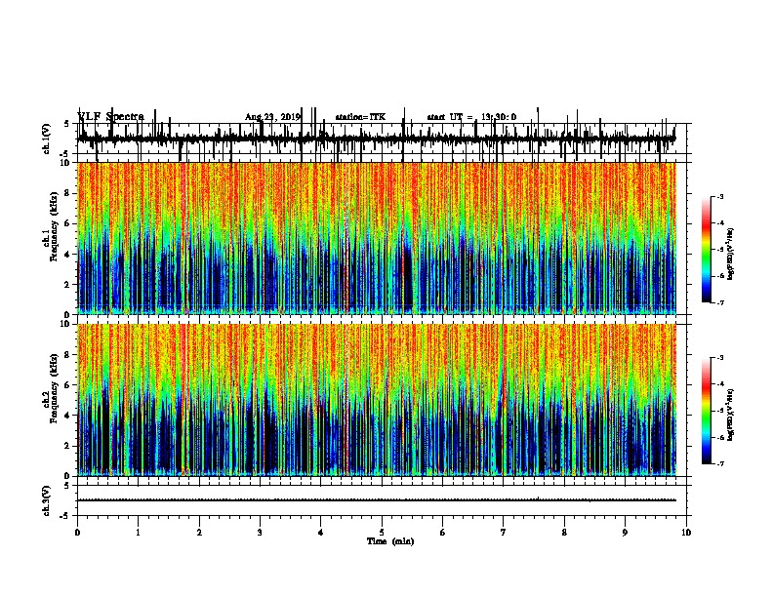Click the ch.3(V) axis label
The height and width of the screenshot is (597, 773).
coord(46,500)
